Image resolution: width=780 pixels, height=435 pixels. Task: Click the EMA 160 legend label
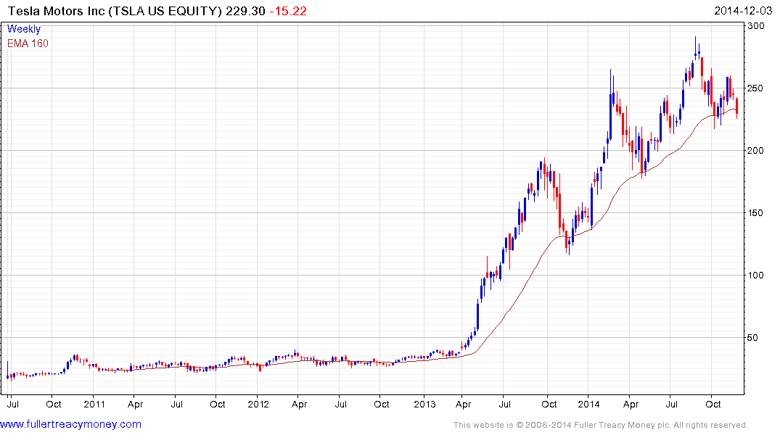28,43
